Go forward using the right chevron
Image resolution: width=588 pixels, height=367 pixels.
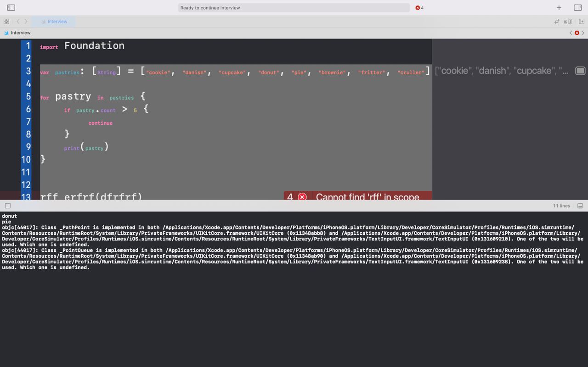[x=26, y=21]
